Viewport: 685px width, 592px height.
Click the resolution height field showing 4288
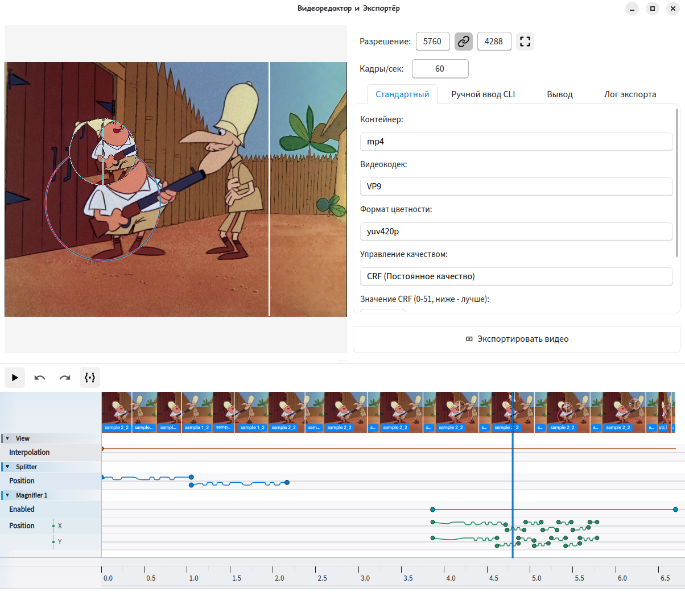[494, 42]
